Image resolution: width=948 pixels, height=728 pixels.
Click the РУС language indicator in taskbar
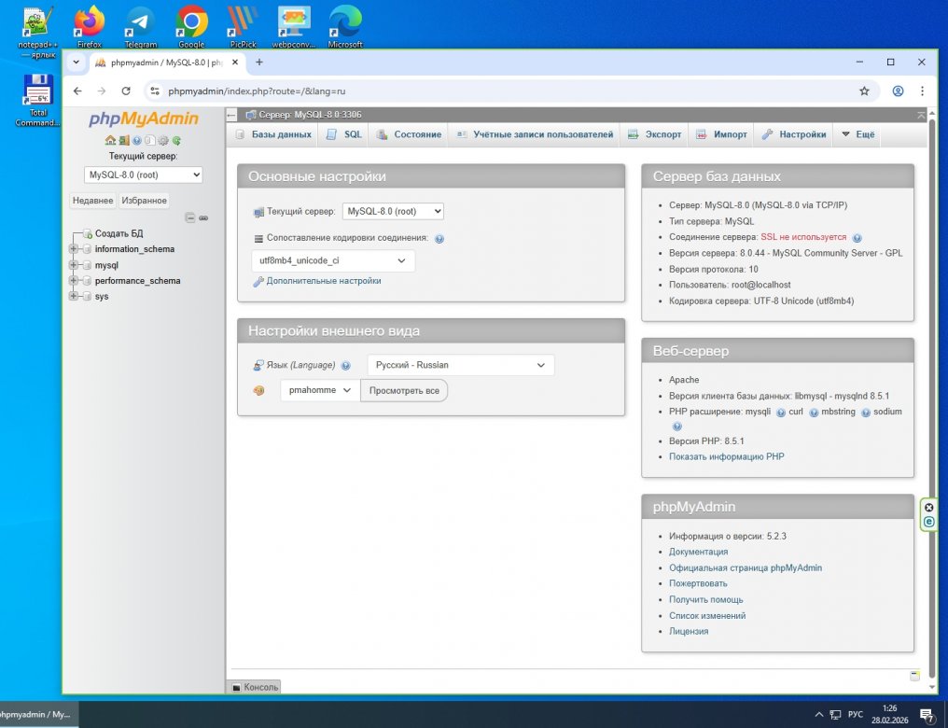pos(856,715)
